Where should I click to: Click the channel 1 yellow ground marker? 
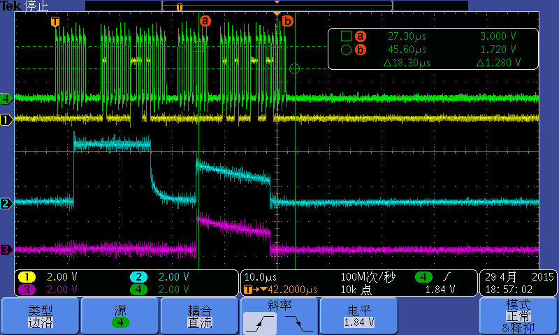point(6,119)
